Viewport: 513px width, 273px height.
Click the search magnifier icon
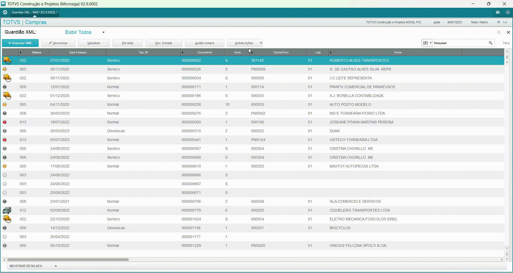(x=491, y=43)
